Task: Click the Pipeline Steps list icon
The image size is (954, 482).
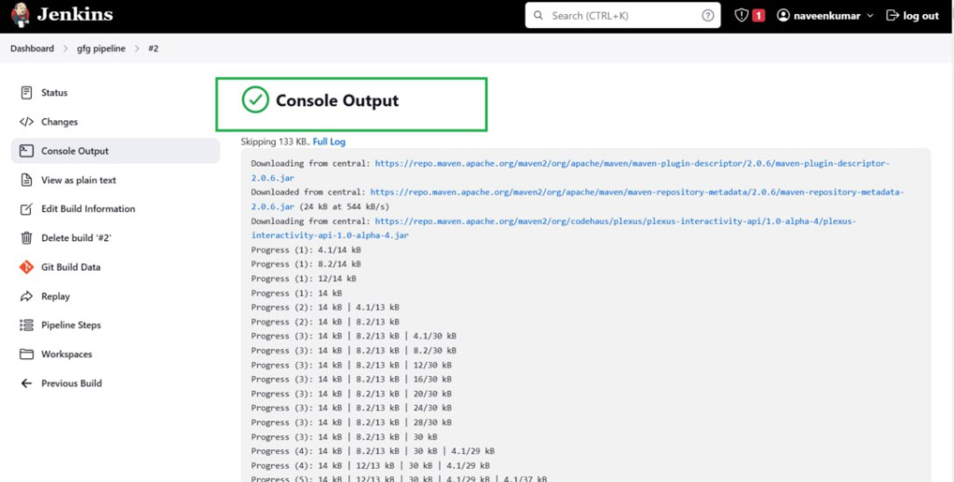Action: click(26, 325)
